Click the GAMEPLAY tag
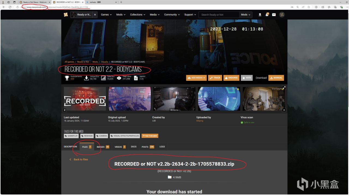Image resolution: width=349 pixels, height=196 pixels. (71, 136)
